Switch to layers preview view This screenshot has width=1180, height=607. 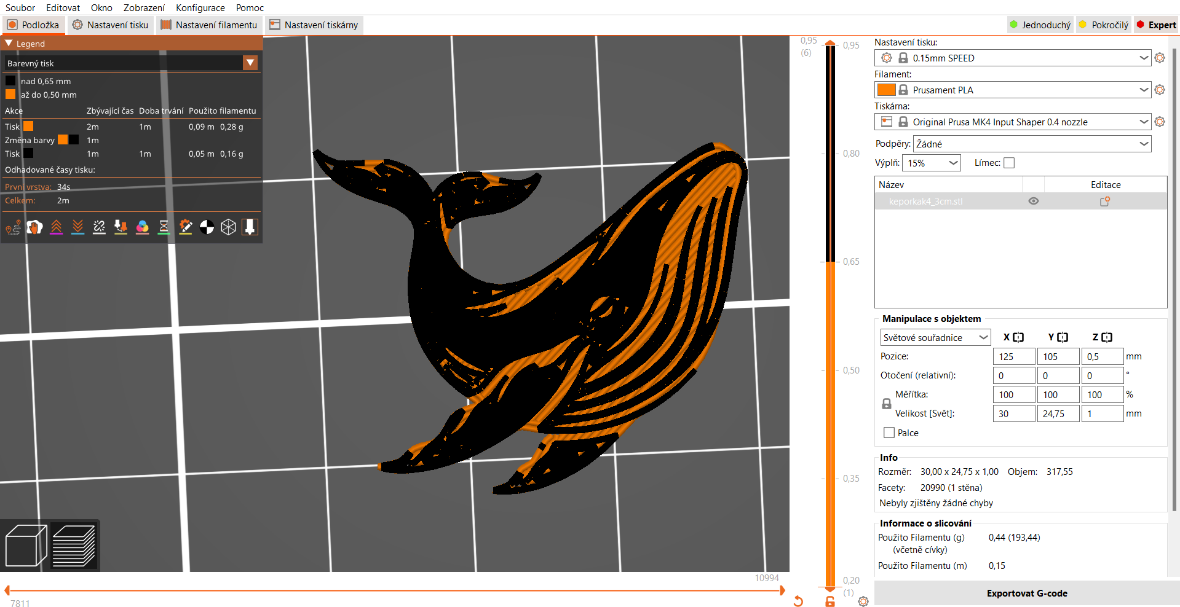tap(74, 546)
